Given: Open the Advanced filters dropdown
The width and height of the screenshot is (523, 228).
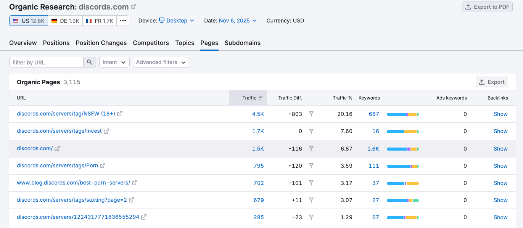Looking at the screenshot, I should click(161, 62).
